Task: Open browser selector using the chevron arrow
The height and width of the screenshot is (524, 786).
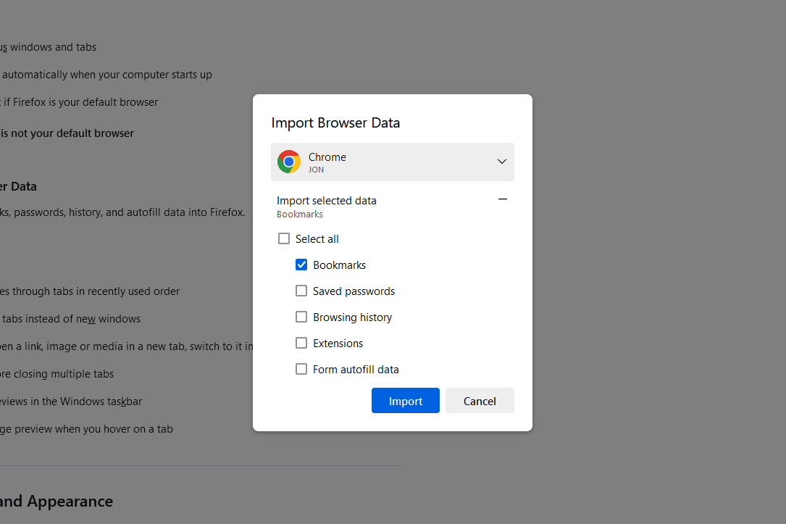Action: 501,162
